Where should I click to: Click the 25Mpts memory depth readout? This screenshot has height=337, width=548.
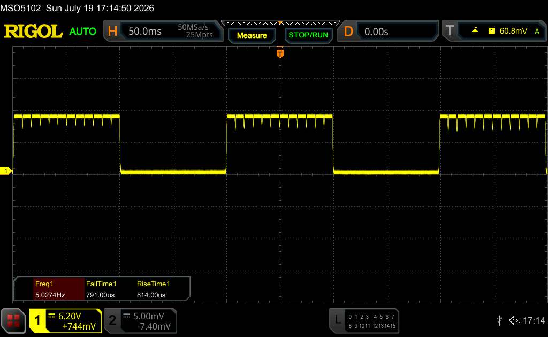199,35
